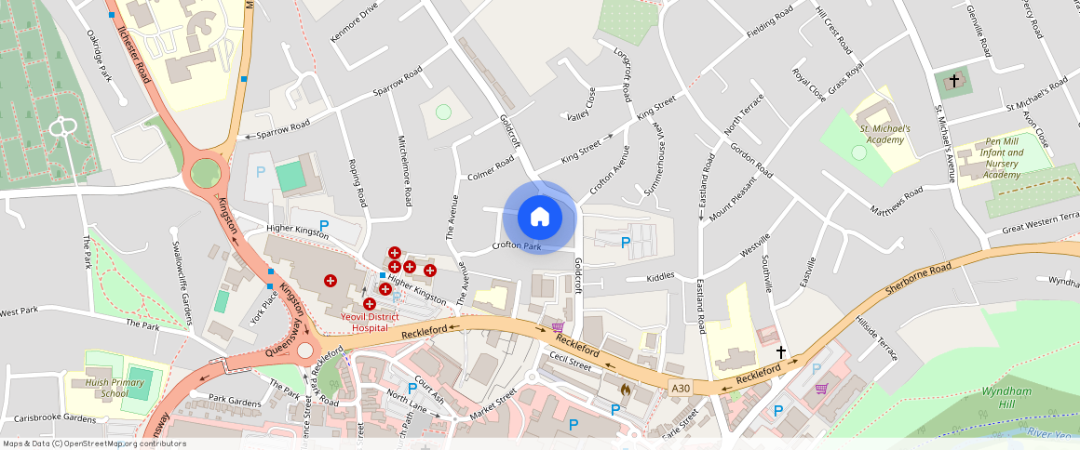Click the parking icon beside the green sports pitch
Viewport: 1080px width, 450px height.
point(261,172)
